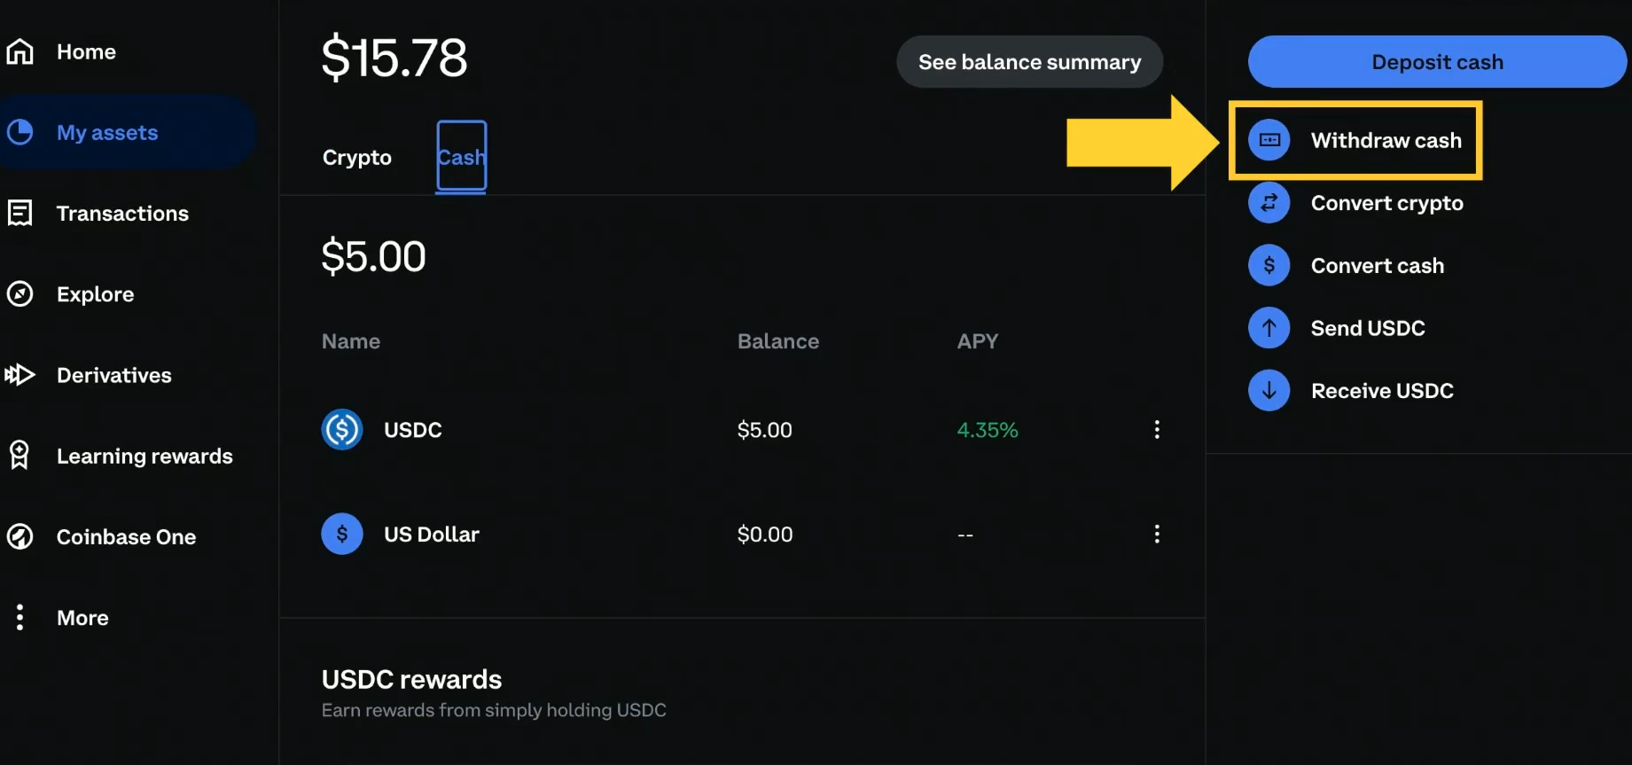Image resolution: width=1632 pixels, height=765 pixels.
Task: Open the three-dot menu for US Dollar
Action: [1157, 534]
